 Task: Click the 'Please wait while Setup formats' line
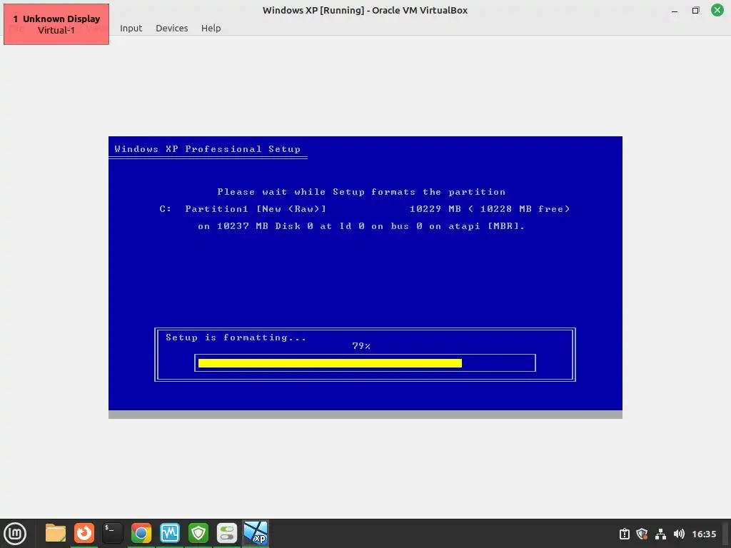click(361, 192)
